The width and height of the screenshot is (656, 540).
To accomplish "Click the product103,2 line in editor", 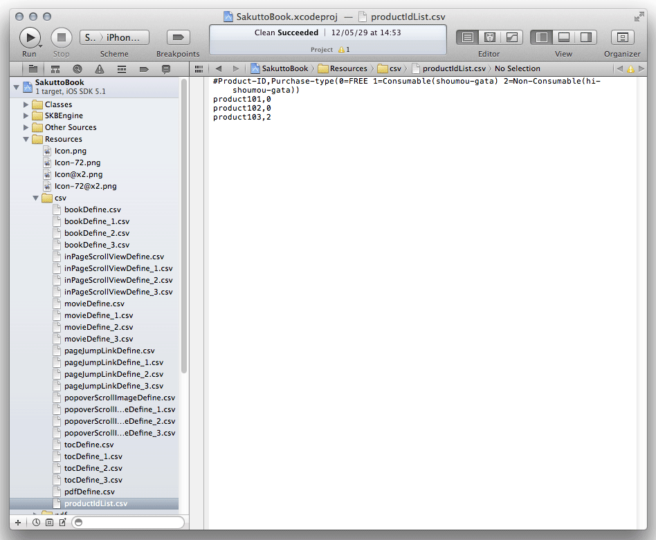I will click(x=242, y=118).
